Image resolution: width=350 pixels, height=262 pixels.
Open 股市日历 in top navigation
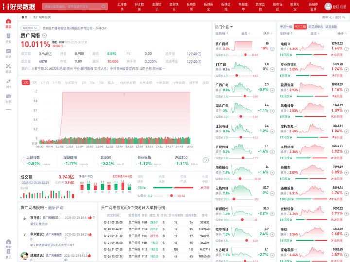[x=278, y=7]
